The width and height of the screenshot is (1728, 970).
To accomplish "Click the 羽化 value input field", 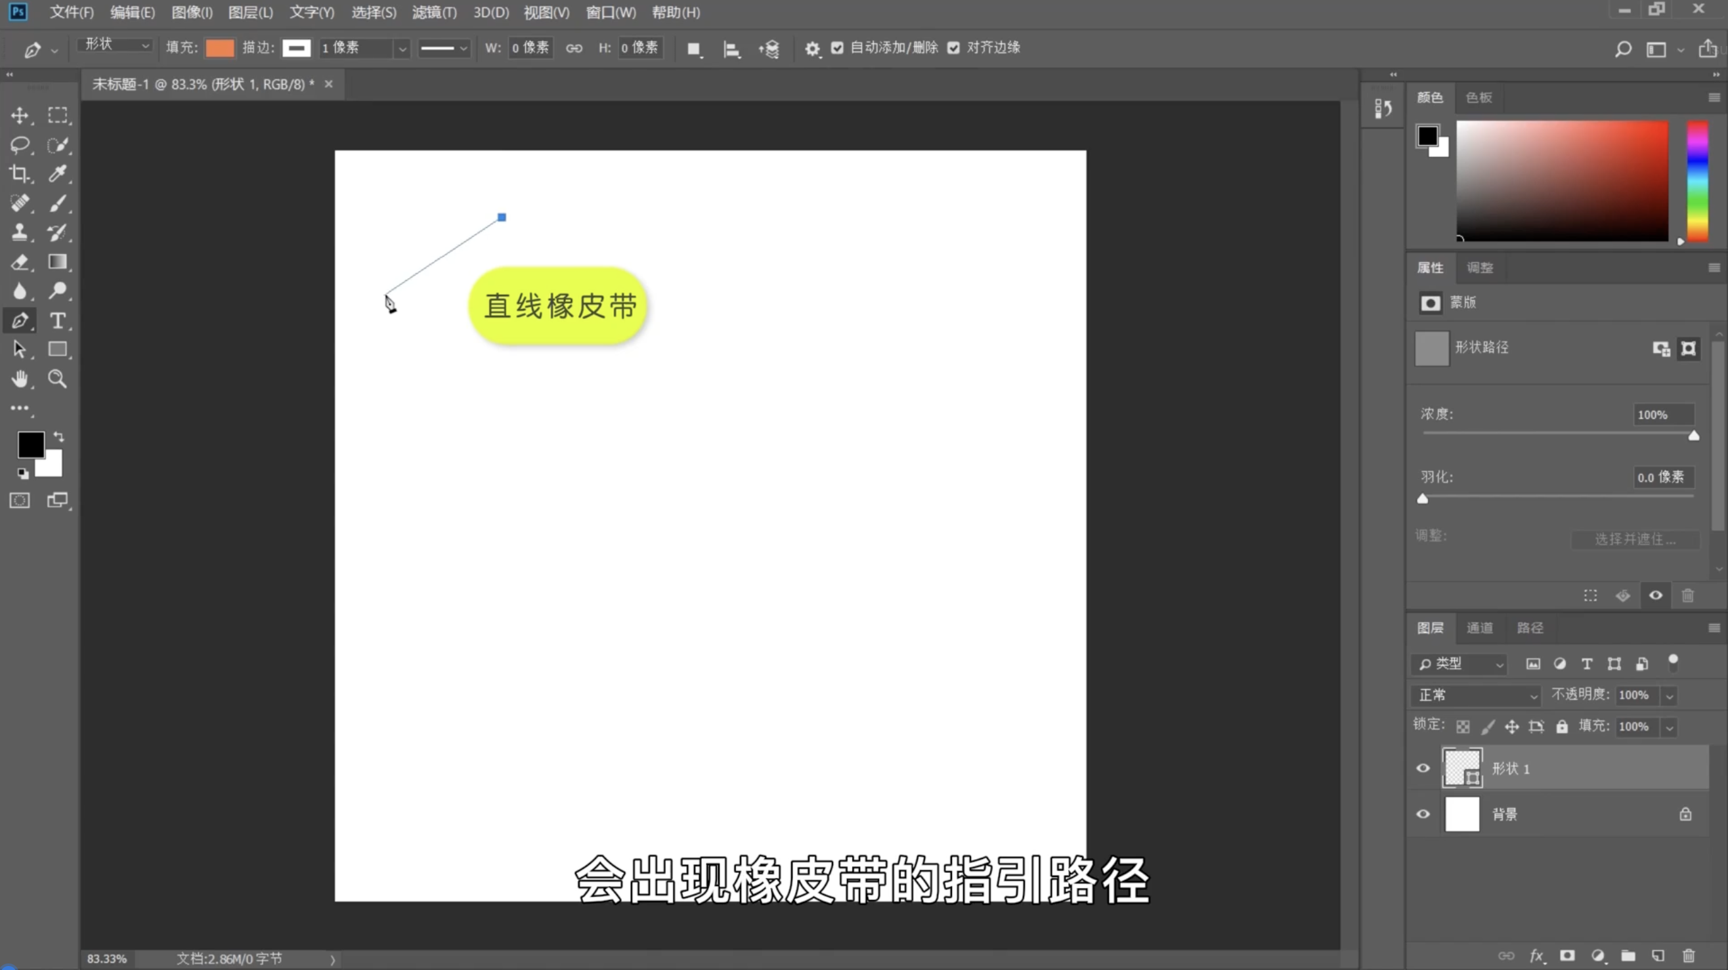I will [1661, 477].
